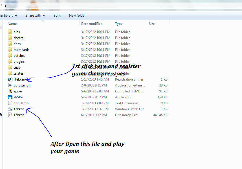Select the 'cheats' folder name
Screen dimensions: 242x169
(18, 38)
